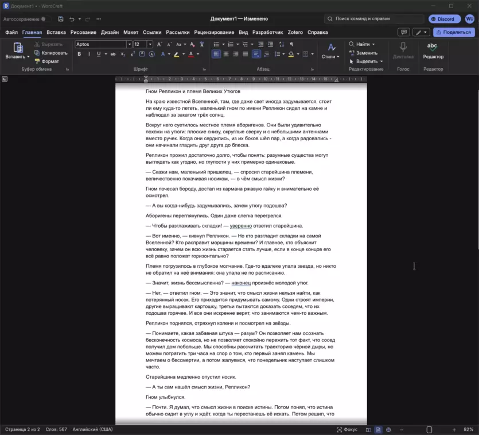Toggle align left
Image resolution: width=479 pixels, height=435 pixels.
(x=216, y=54)
